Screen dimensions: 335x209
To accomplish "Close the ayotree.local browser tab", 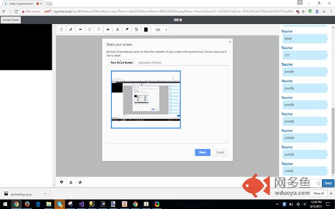I will click(x=41, y=4).
